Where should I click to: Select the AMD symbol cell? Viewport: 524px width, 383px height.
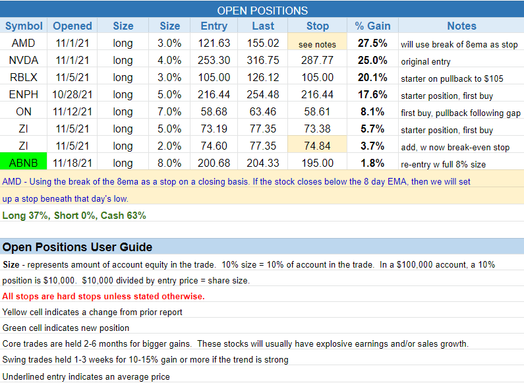coord(23,43)
